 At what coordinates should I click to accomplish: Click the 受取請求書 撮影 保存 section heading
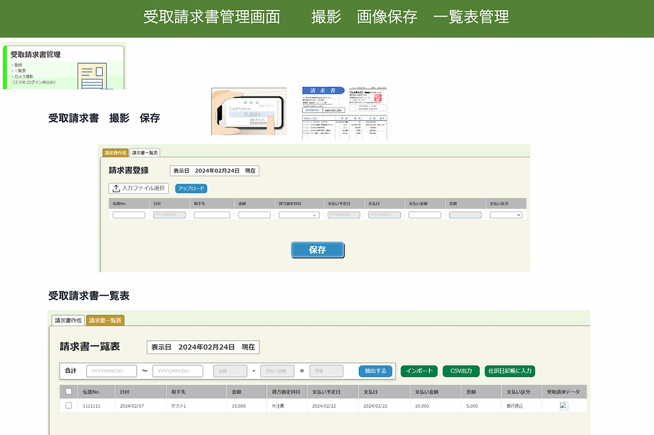tap(104, 118)
